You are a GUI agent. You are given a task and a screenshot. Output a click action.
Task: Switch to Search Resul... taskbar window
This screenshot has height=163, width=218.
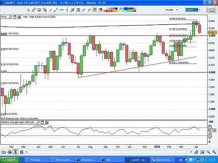point(163,160)
